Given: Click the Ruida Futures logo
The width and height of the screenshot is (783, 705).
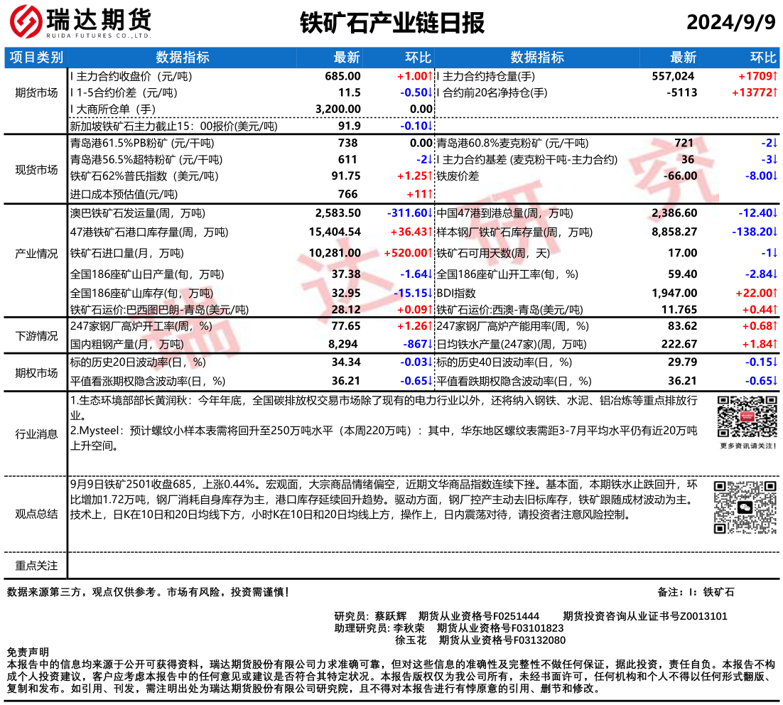Looking at the screenshot, I should [x=80, y=23].
